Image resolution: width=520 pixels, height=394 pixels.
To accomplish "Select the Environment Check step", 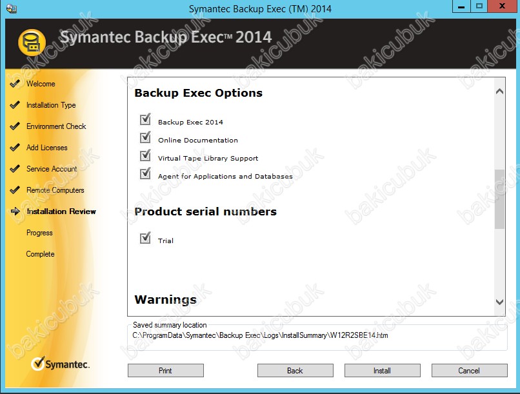I will coord(56,126).
